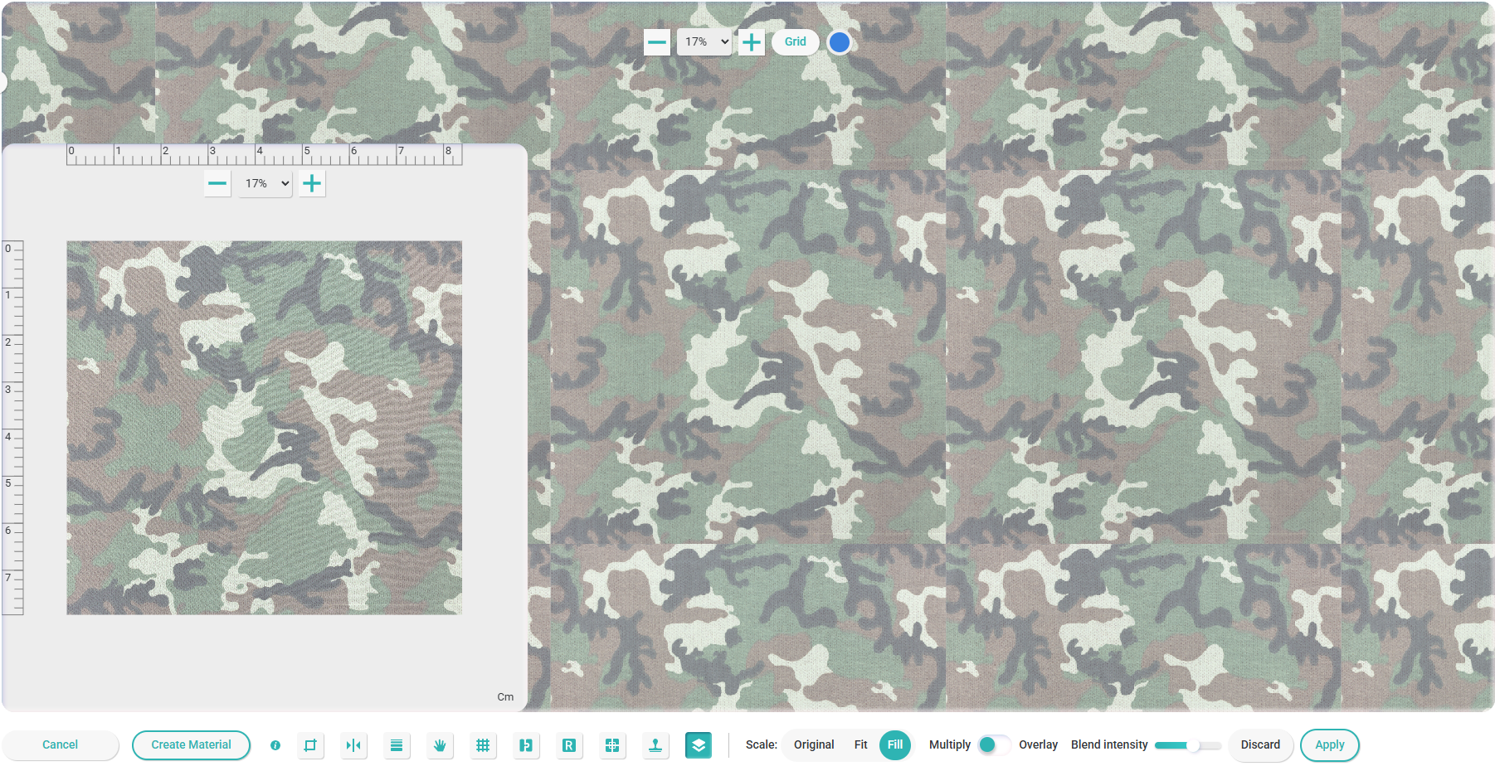Click the R icon in toolbar
The image size is (1495, 771).
tap(569, 745)
